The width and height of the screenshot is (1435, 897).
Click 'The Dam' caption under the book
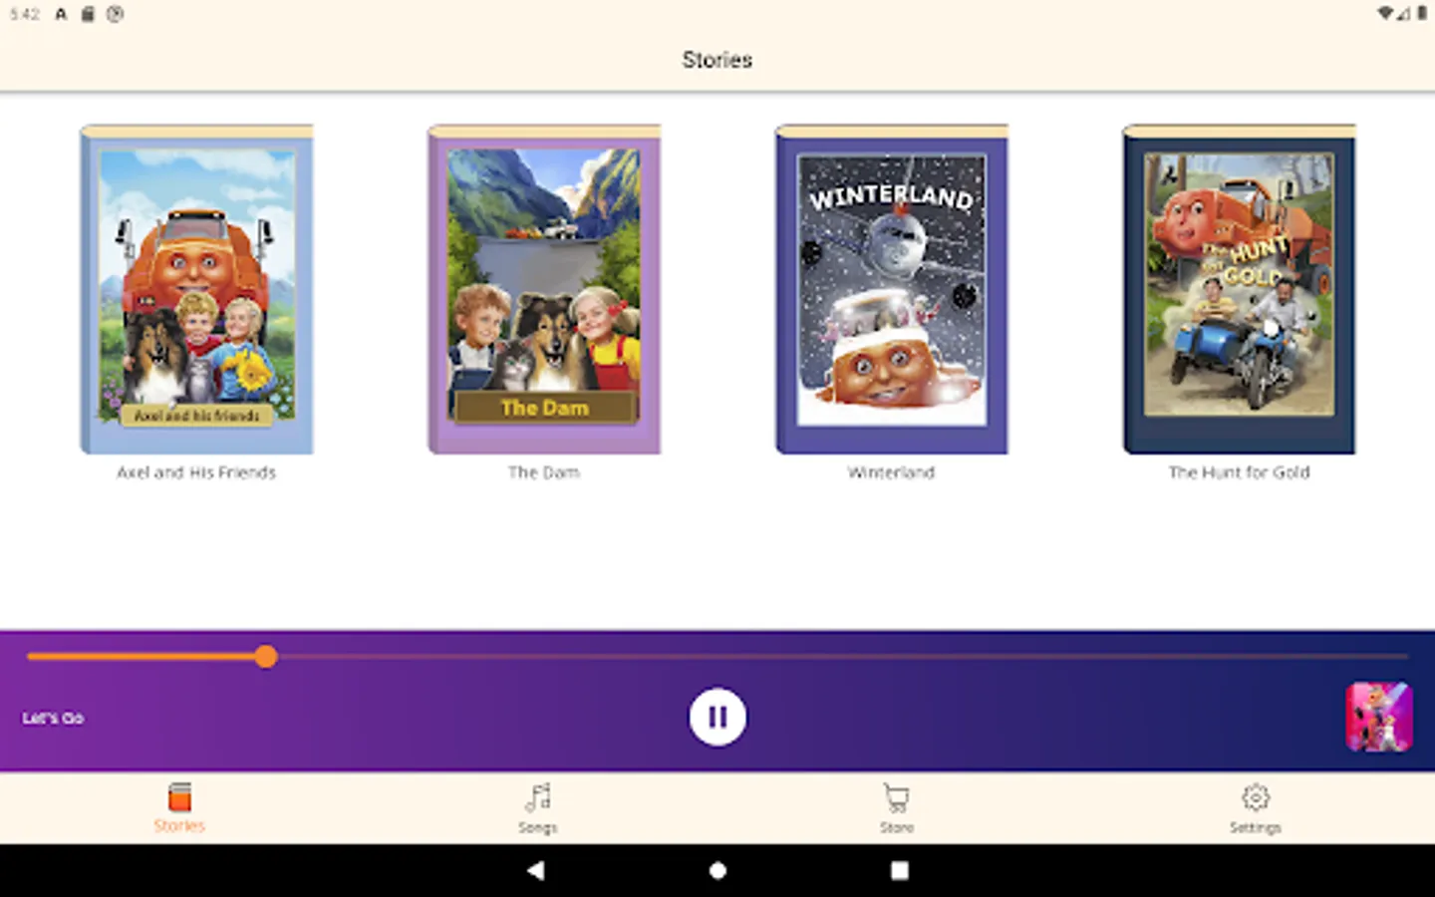click(544, 472)
